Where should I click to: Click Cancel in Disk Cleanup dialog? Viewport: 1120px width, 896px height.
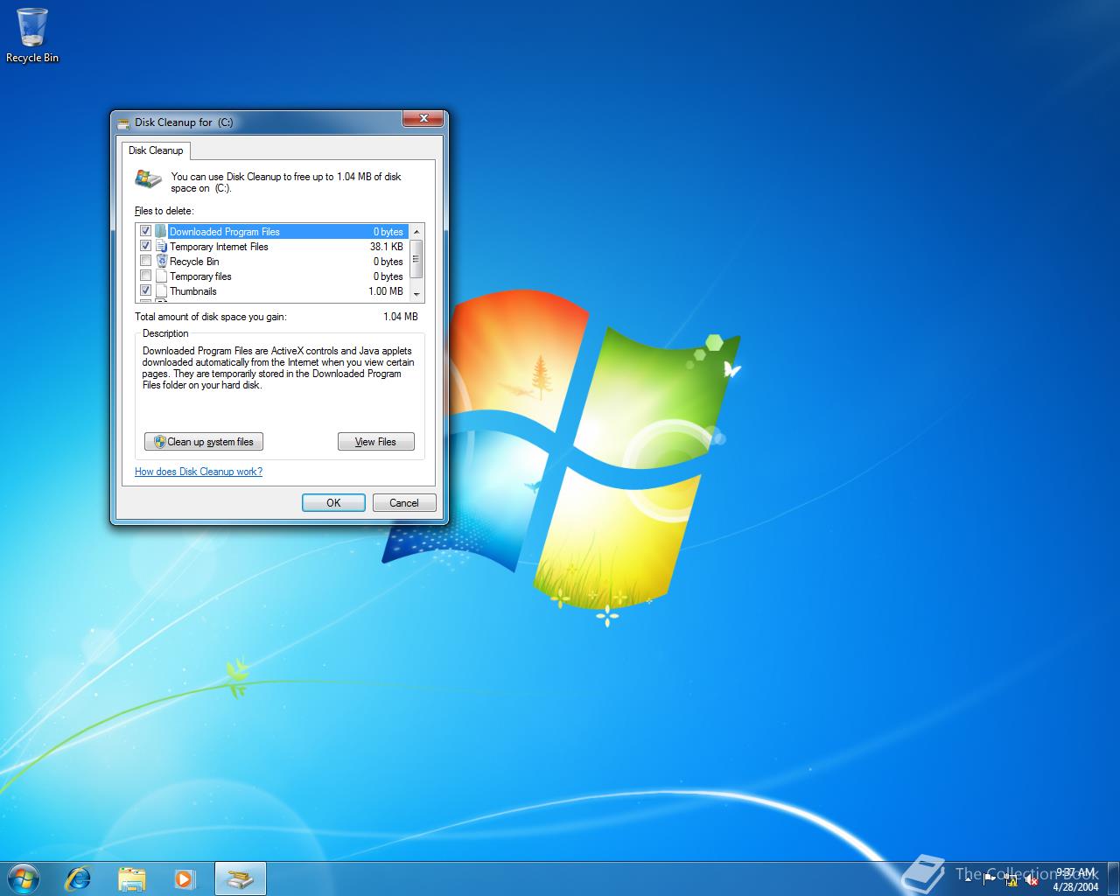[404, 502]
